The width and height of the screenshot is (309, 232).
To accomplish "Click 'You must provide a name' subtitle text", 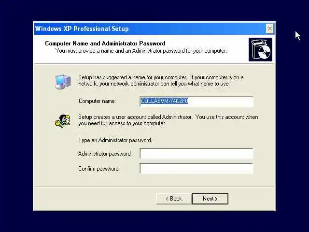I will [141, 51].
